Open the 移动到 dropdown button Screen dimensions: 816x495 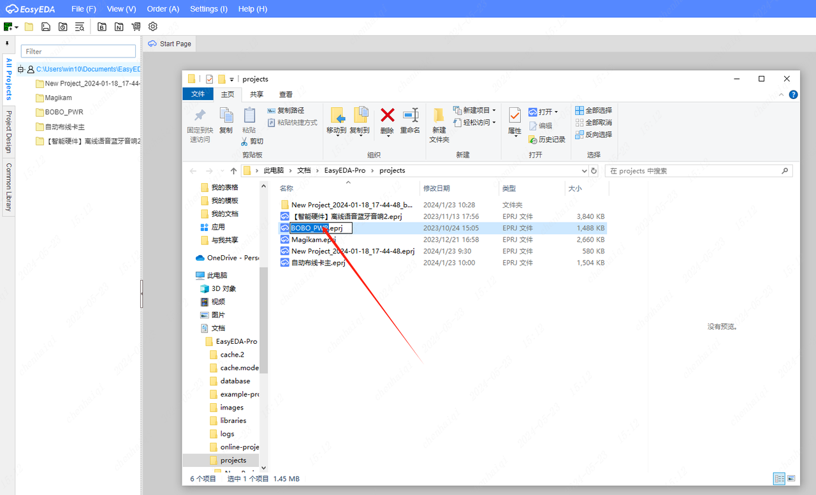click(x=337, y=121)
